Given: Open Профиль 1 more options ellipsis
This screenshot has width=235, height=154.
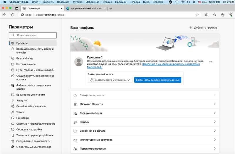Looking at the screenshot, I should point(211,61).
